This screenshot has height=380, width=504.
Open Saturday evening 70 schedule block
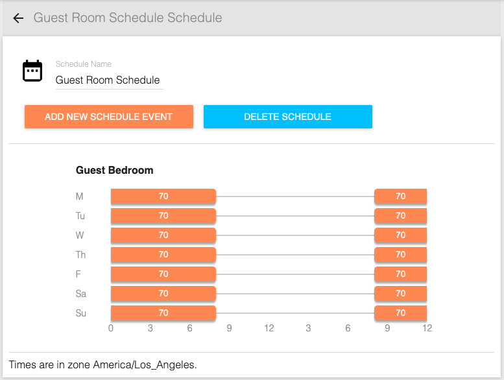[400, 294]
